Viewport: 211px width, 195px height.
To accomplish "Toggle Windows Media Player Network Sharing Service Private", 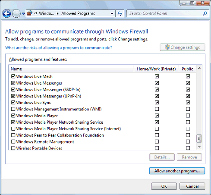I will click(157, 122).
